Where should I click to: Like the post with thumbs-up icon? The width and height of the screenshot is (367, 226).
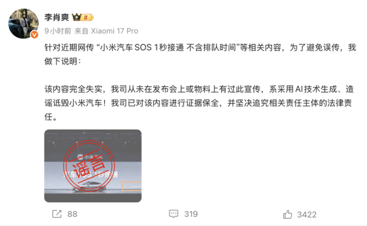coord(287,214)
